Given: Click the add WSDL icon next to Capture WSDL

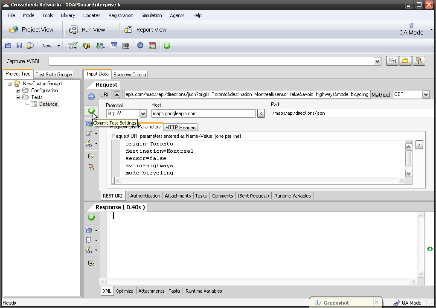Looking at the screenshot, I should click(392, 61).
